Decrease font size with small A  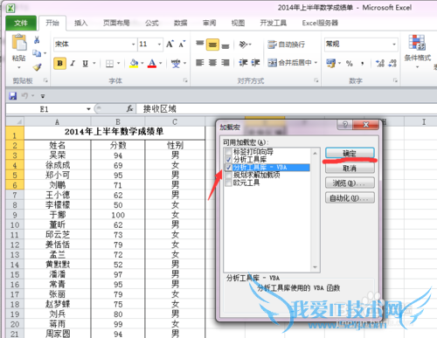click(182, 45)
